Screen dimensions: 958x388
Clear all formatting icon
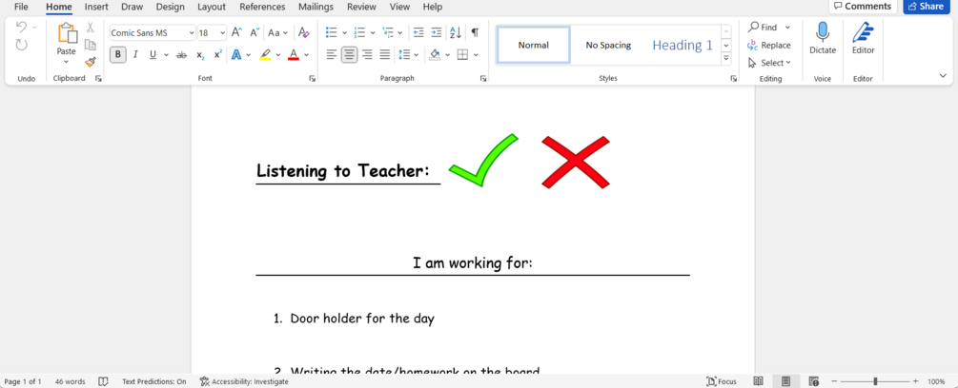[304, 32]
